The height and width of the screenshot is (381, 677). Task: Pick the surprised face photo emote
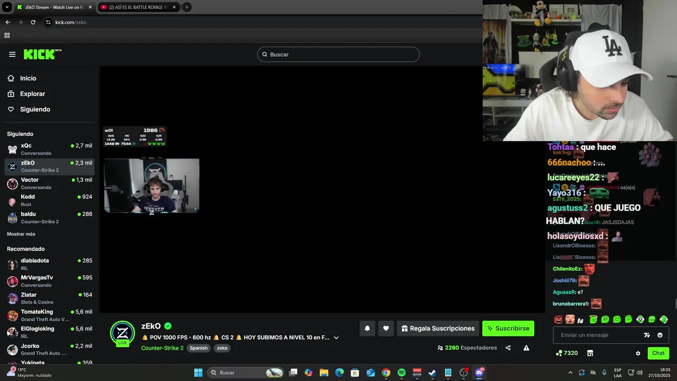tap(570, 319)
